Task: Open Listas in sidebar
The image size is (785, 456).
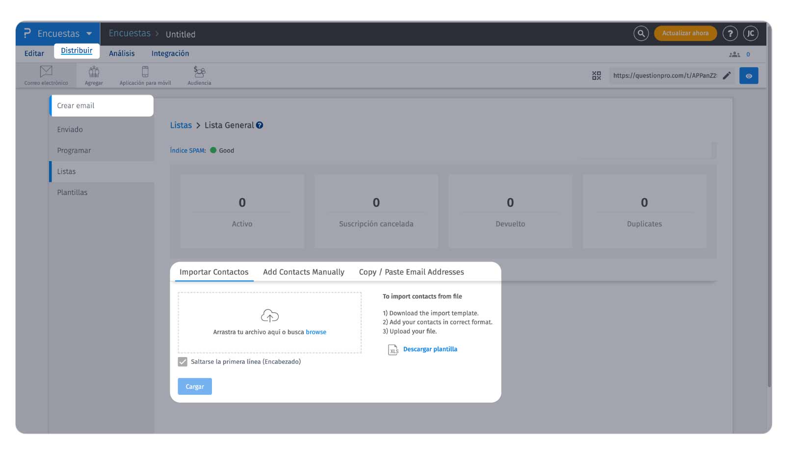Action: 102,171
